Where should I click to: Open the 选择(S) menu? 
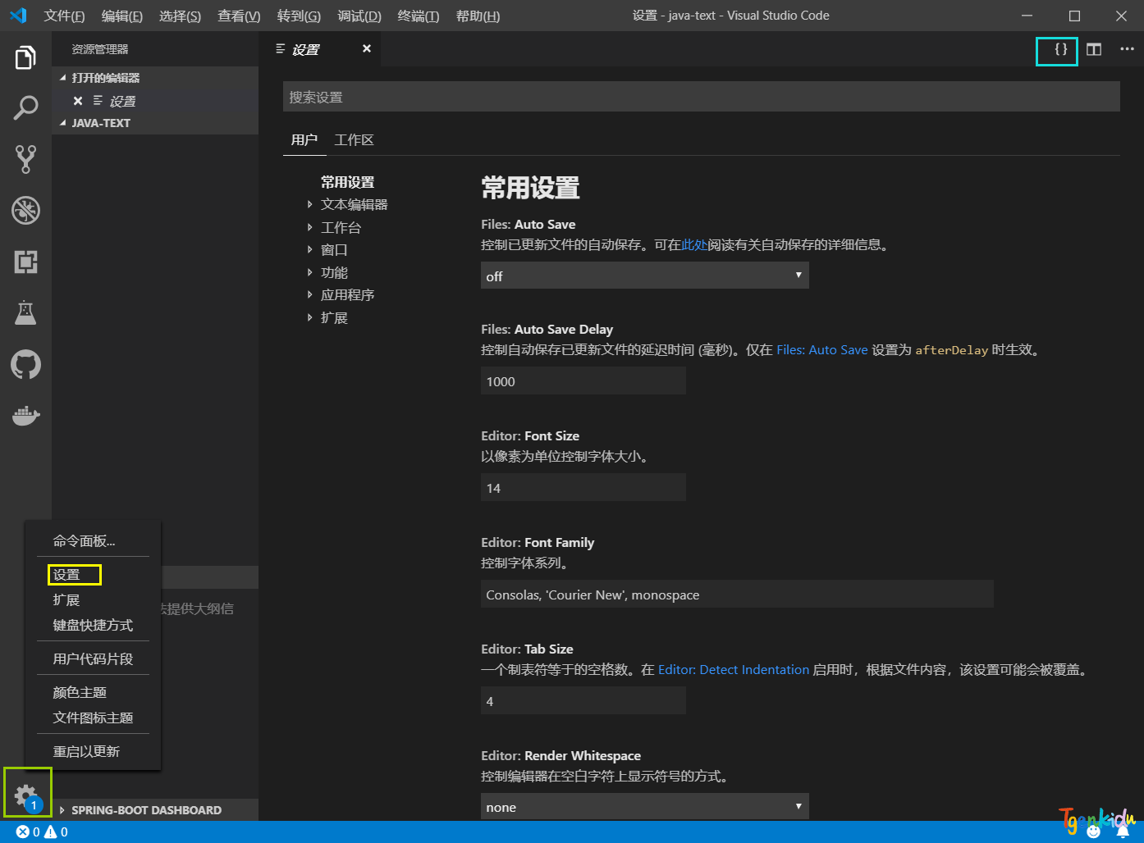[x=180, y=16]
